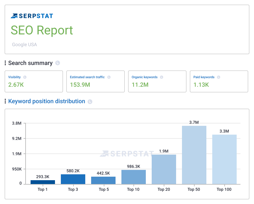This screenshot has width=254, height=204.
Task: Open the Keyword position distribution link
Action: tap(47, 101)
